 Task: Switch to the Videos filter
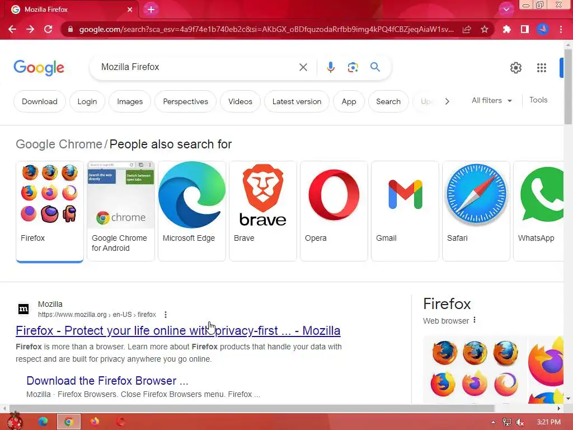[240, 102]
